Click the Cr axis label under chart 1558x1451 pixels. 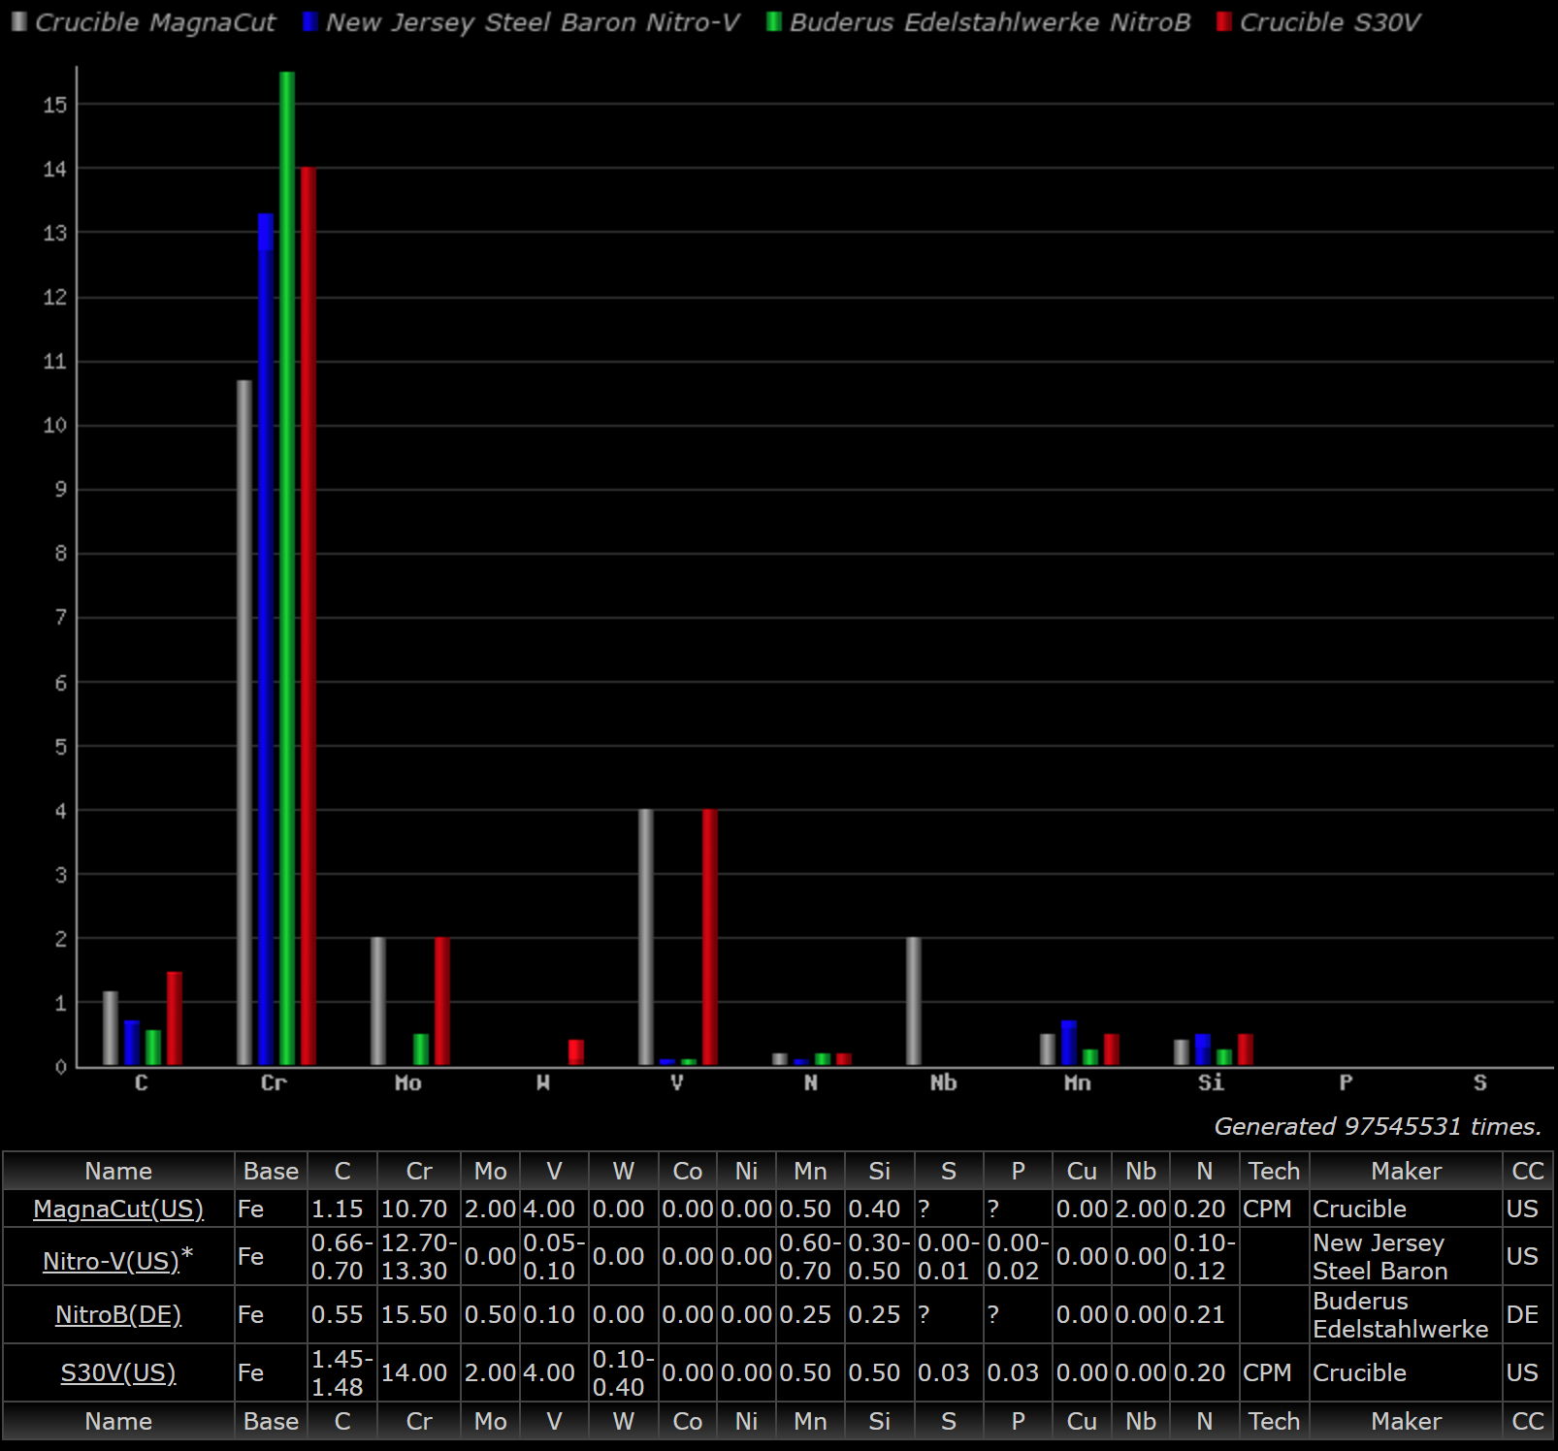point(274,1082)
